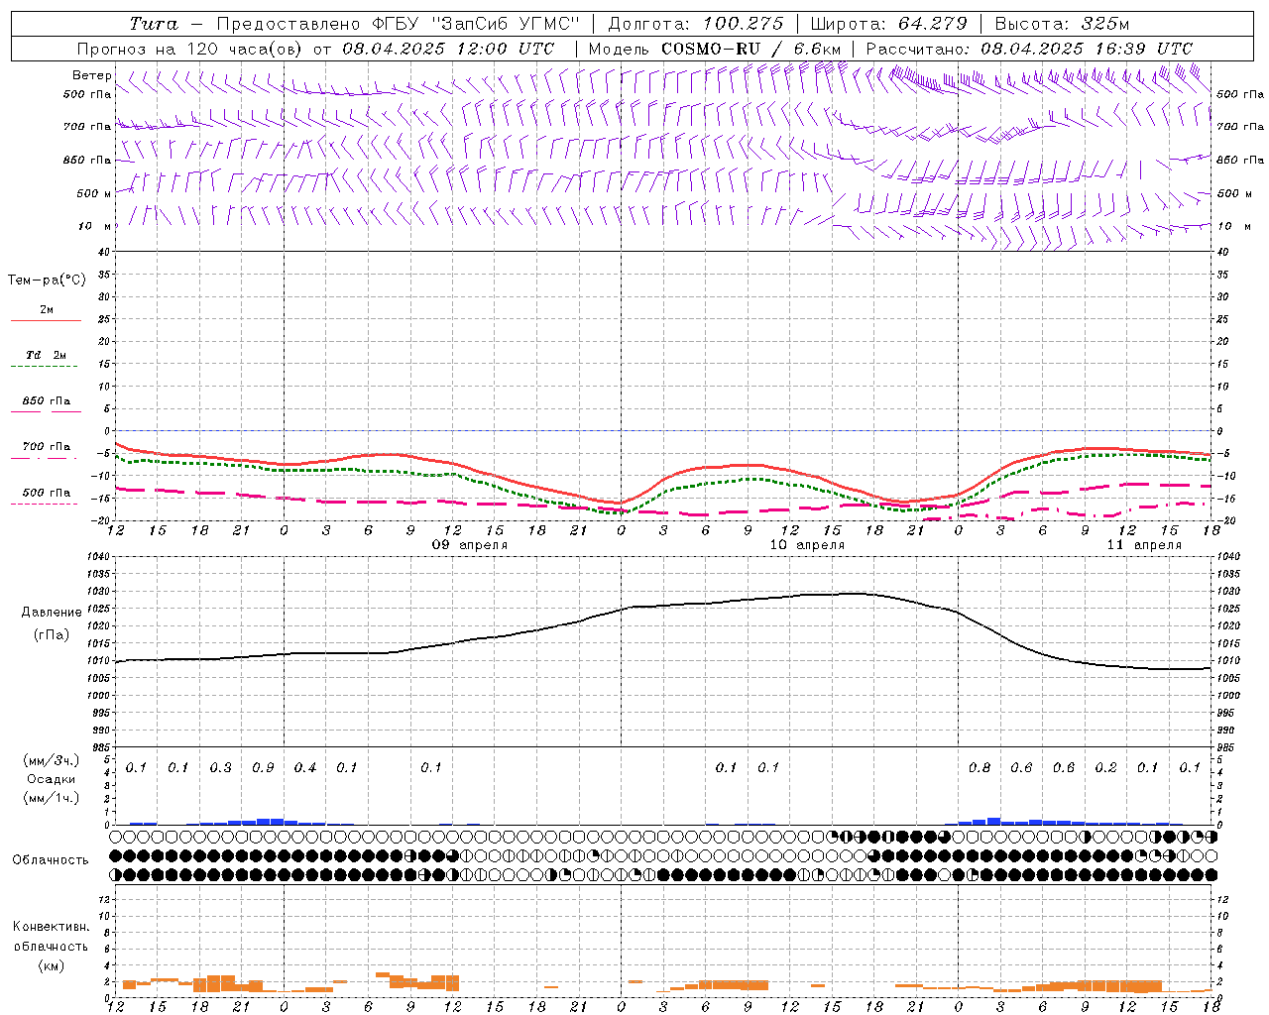This screenshot has height=1015, width=1269.
Task: Click the station name "Tura" in the header
Action: click(x=154, y=24)
